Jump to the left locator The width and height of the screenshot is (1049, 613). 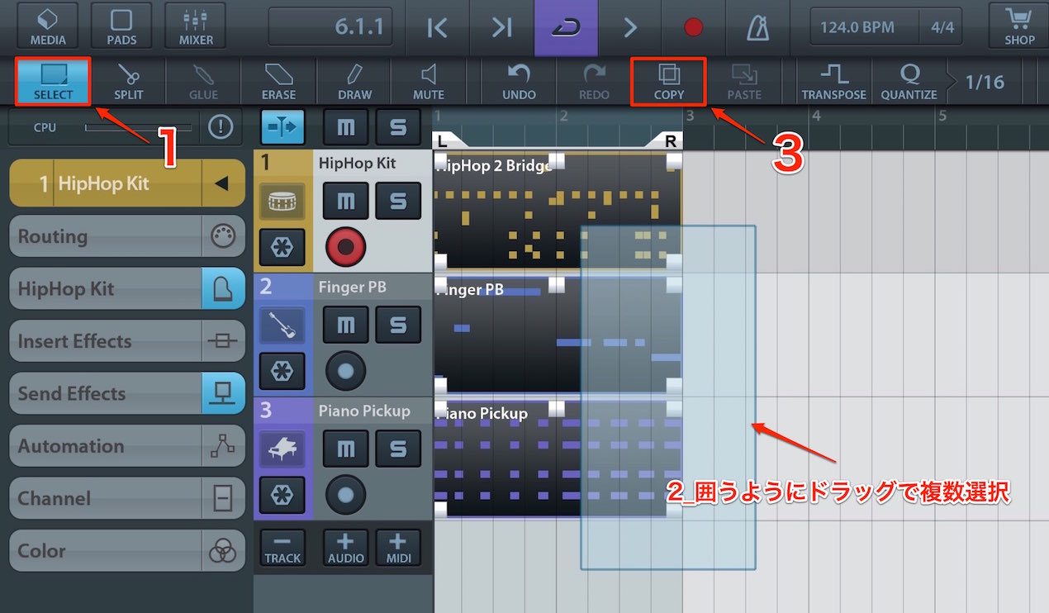(437, 27)
